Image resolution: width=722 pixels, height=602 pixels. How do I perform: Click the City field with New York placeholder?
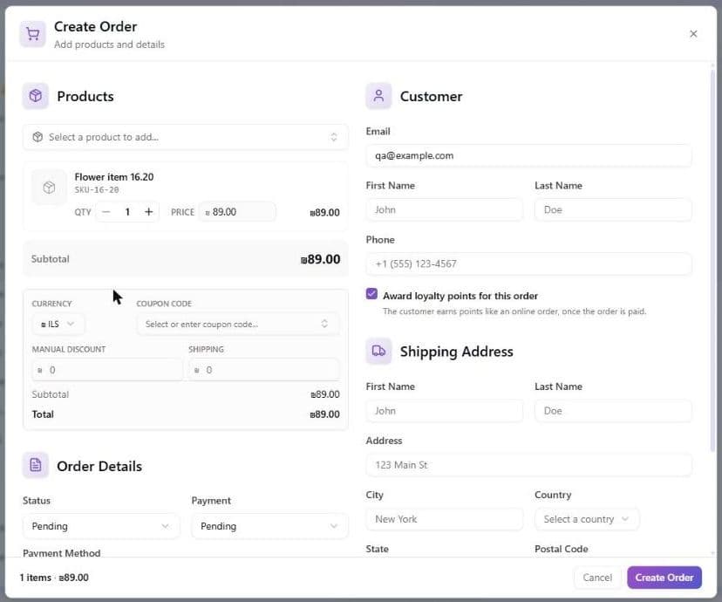tap(445, 519)
